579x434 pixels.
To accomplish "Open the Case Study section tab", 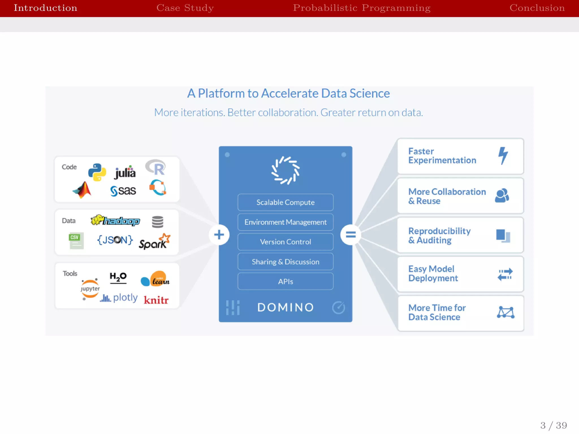I will point(185,8).
